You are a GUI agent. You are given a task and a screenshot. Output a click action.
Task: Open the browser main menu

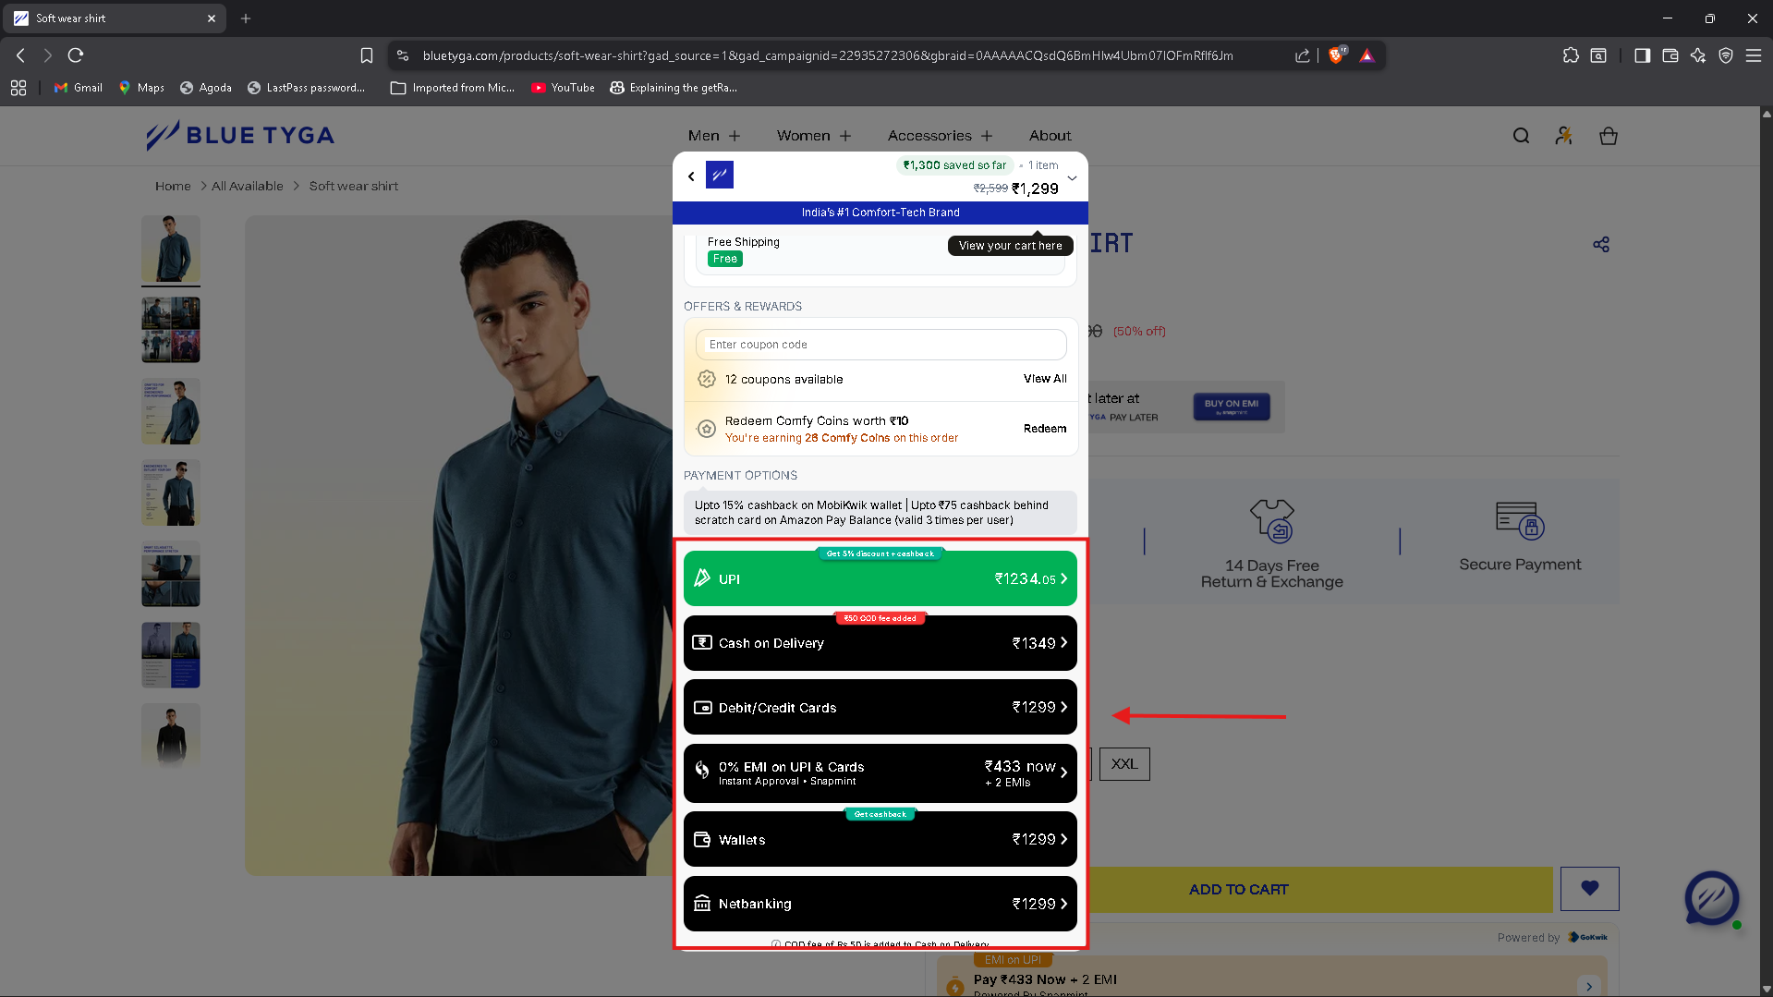[x=1754, y=55]
